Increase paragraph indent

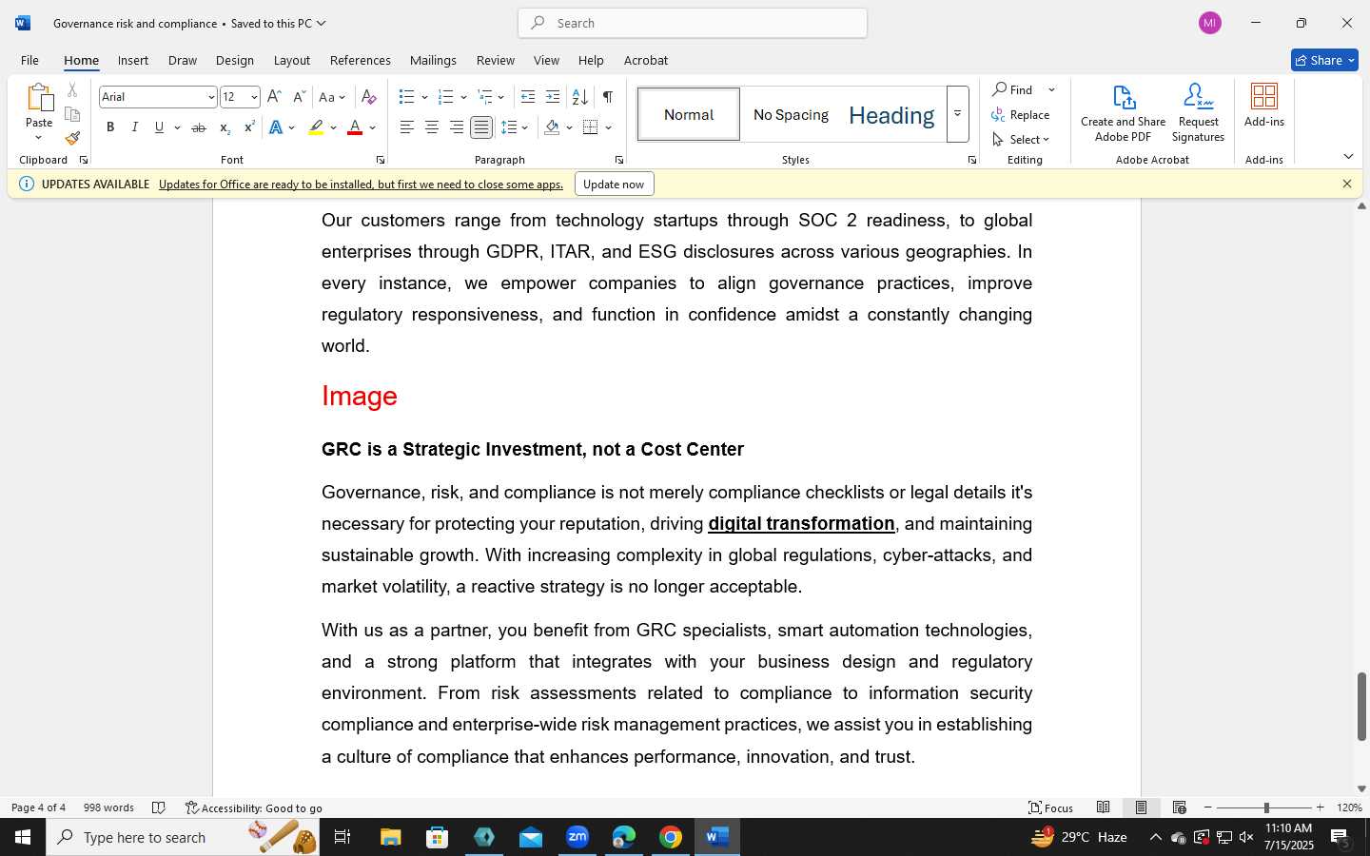(x=553, y=97)
